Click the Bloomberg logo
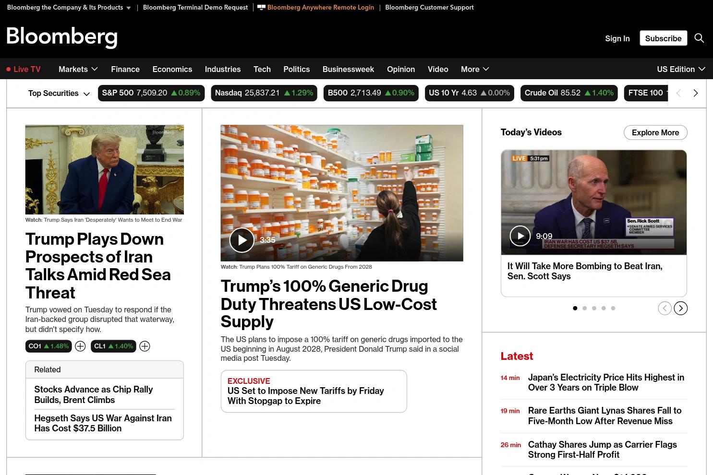713x475 pixels. coord(62,37)
